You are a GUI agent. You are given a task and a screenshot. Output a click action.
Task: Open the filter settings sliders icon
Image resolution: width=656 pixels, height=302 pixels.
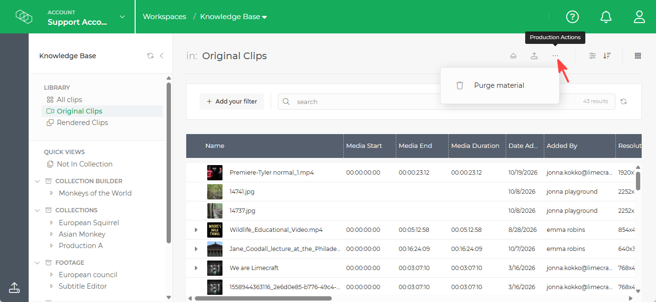[593, 56]
